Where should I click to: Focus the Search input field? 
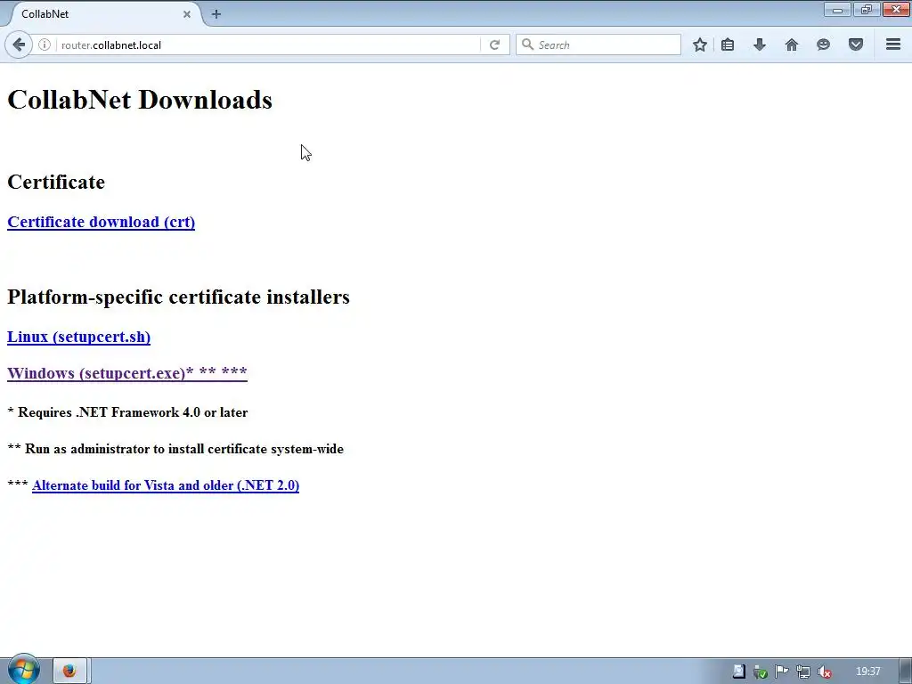pos(598,45)
